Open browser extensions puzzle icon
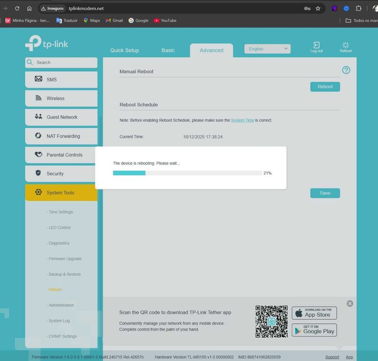The width and height of the screenshot is (378, 361). pyautogui.click(x=358, y=8)
